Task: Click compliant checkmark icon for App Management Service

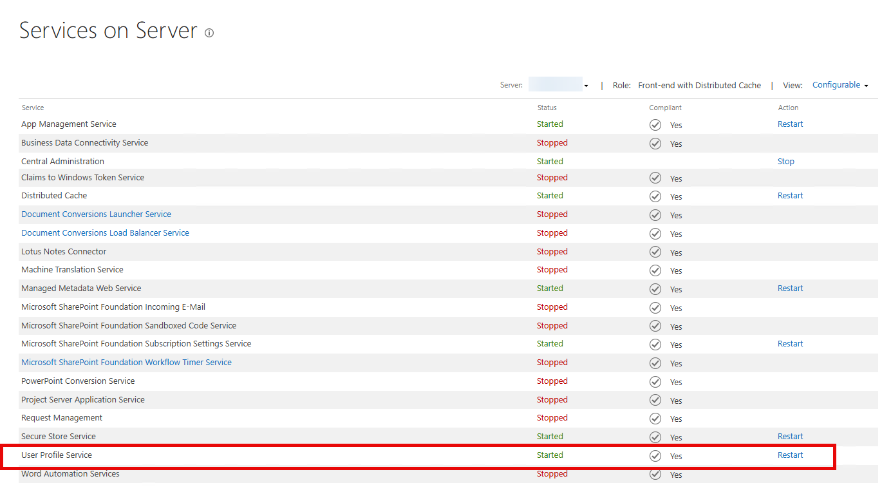Action: (655, 125)
